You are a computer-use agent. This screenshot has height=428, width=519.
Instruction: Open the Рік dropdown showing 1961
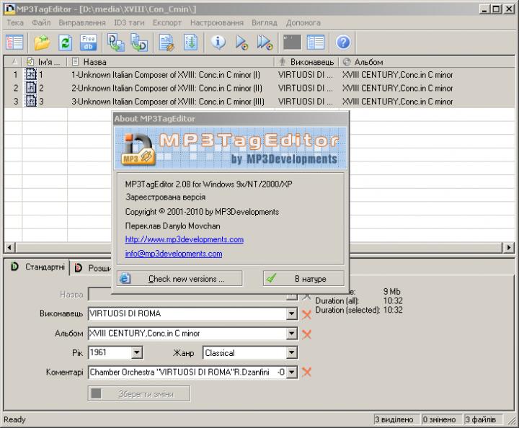[137, 353]
